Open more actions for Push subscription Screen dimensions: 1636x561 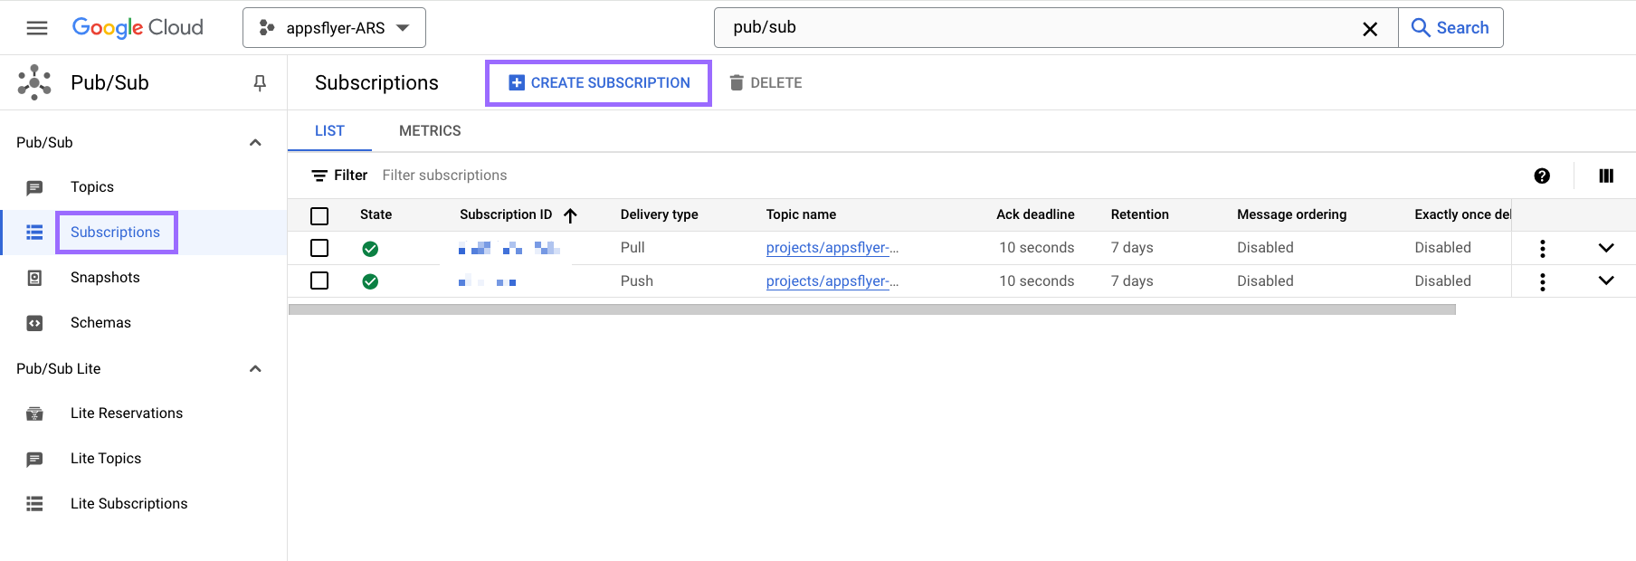point(1543,281)
